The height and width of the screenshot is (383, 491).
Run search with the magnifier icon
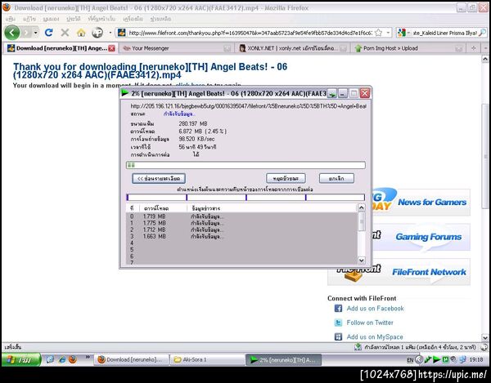[483, 33]
